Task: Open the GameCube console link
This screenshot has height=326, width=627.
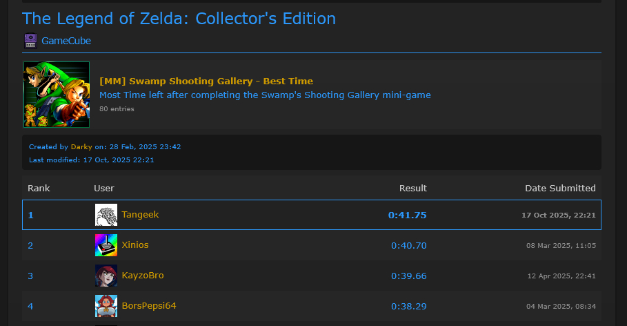Action: tap(66, 41)
